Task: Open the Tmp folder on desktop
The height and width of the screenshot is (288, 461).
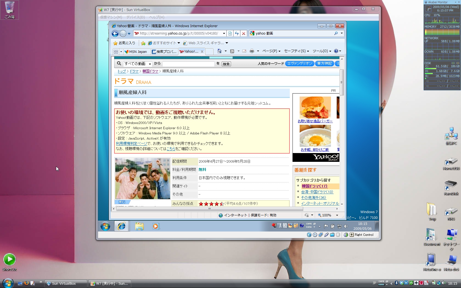Action: (432, 211)
